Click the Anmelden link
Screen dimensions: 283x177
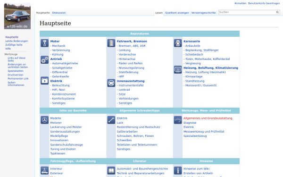coord(240,3)
